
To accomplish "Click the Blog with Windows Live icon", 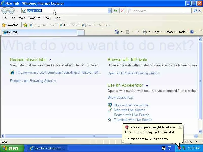I will click(110, 105).
